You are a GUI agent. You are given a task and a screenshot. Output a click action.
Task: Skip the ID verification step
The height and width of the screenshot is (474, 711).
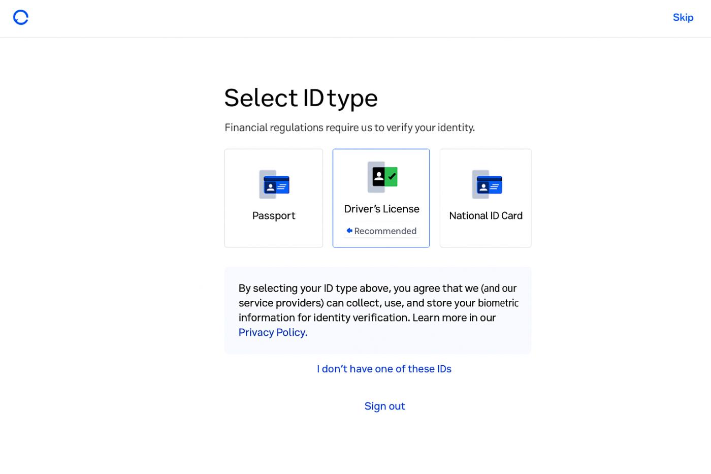(683, 17)
